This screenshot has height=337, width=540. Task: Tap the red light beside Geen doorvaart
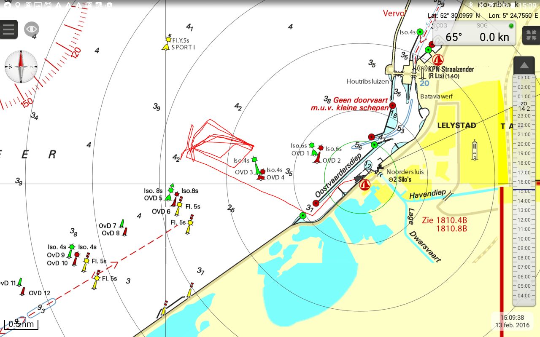point(392,106)
